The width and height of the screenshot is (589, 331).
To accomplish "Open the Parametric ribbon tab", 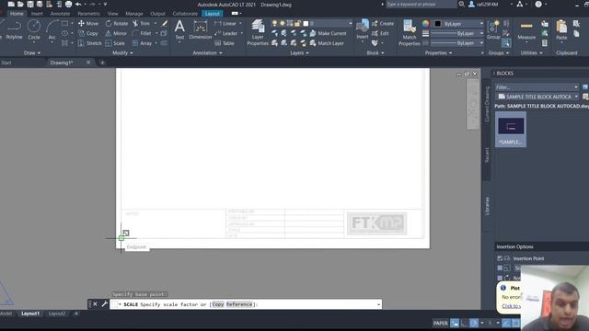I will (x=88, y=14).
